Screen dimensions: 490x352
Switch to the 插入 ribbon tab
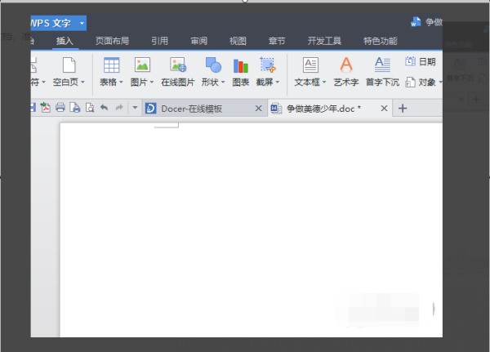65,41
